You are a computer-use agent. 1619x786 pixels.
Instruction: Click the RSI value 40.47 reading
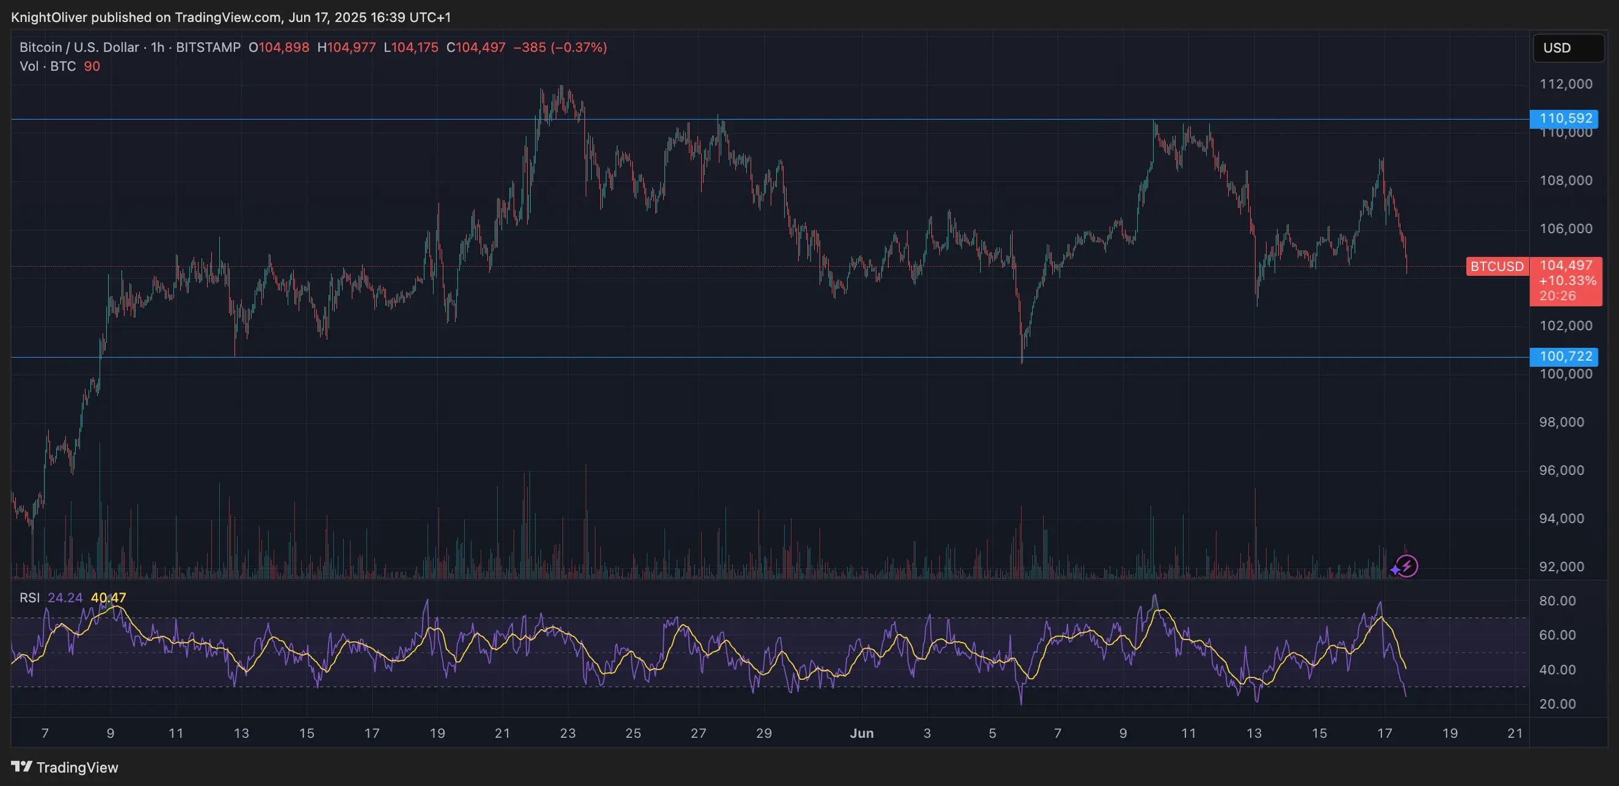tap(109, 597)
